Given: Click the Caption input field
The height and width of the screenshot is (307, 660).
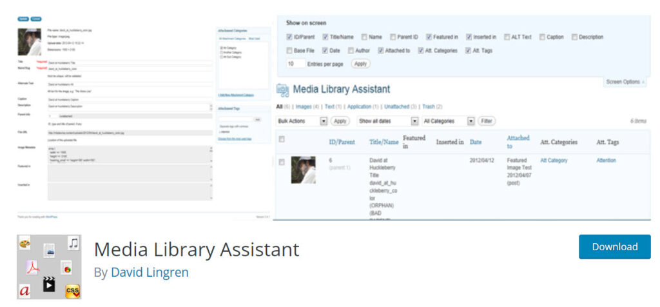Looking at the screenshot, I should 130,100.
